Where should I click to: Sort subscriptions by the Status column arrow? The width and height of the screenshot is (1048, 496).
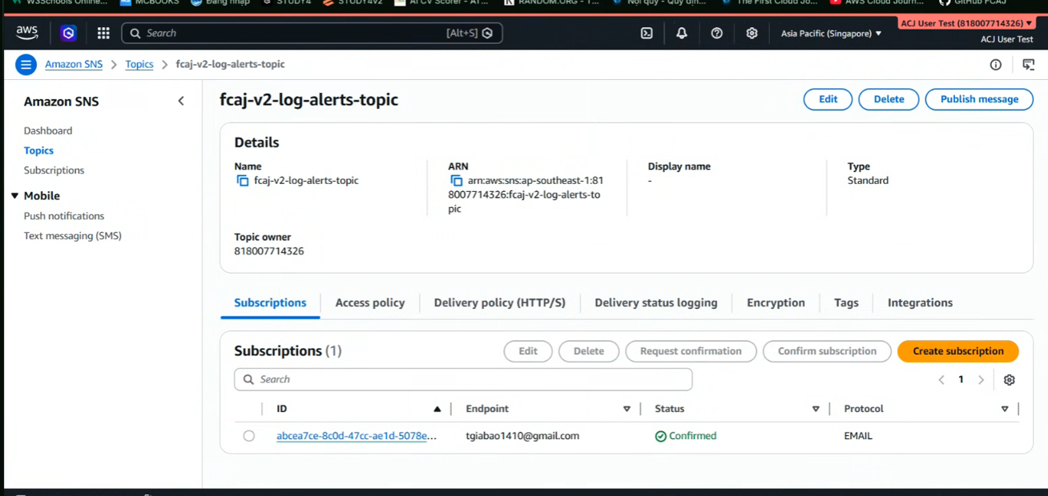[816, 409]
